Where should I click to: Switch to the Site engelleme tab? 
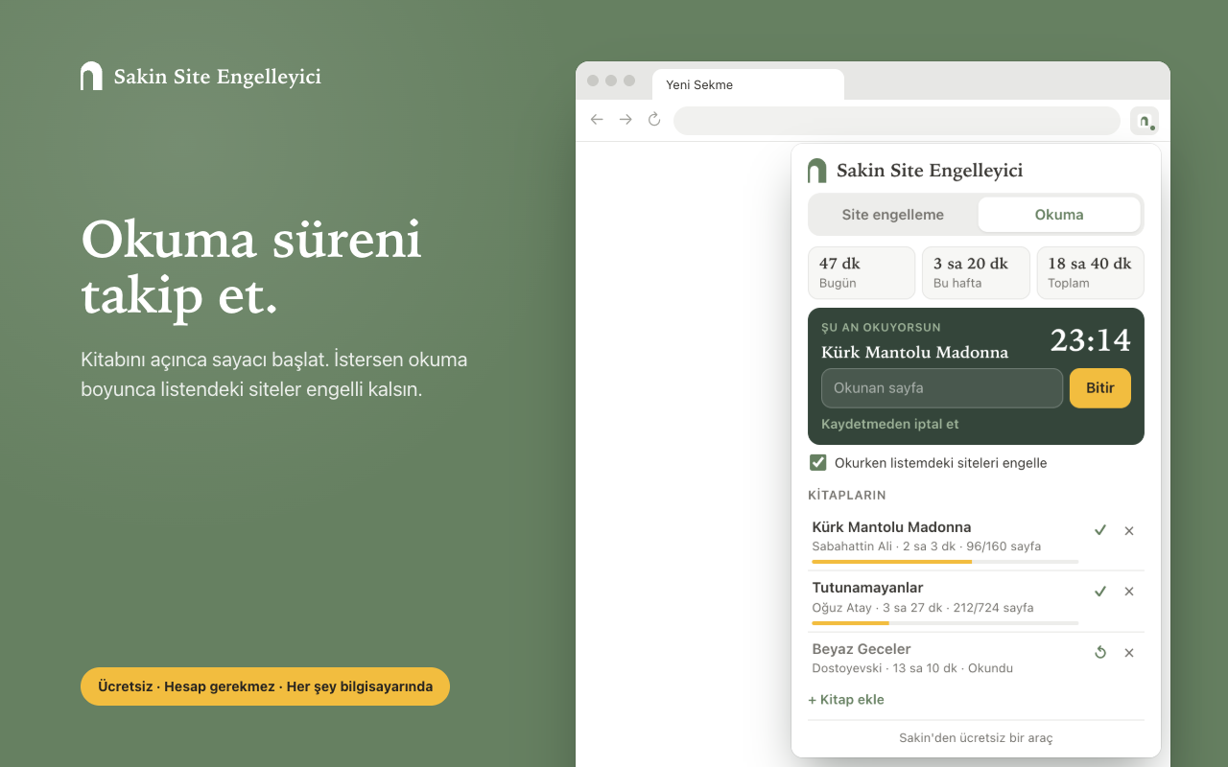tap(893, 215)
